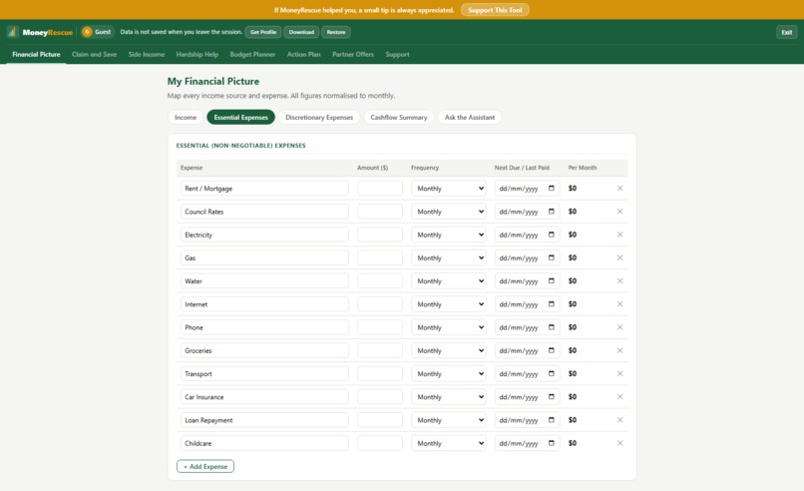Click the Get Profile button
Image resolution: width=804 pixels, height=491 pixels.
(x=263, y=32)
